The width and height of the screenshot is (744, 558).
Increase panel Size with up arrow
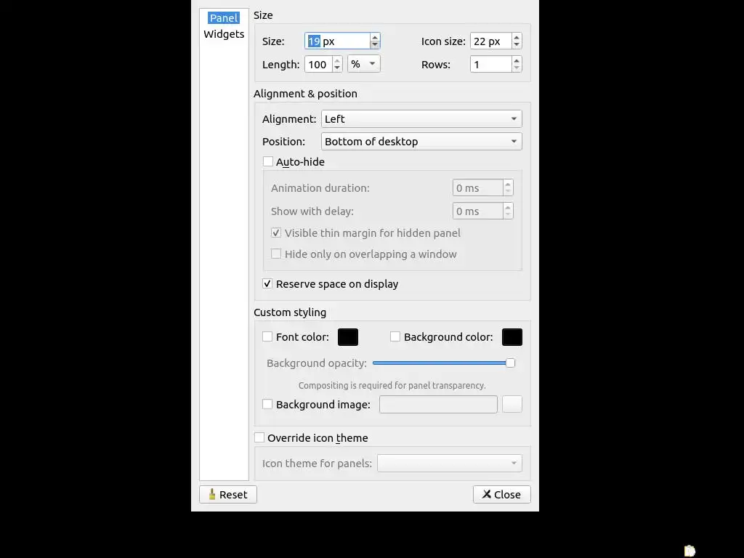[x=375, y=37]
